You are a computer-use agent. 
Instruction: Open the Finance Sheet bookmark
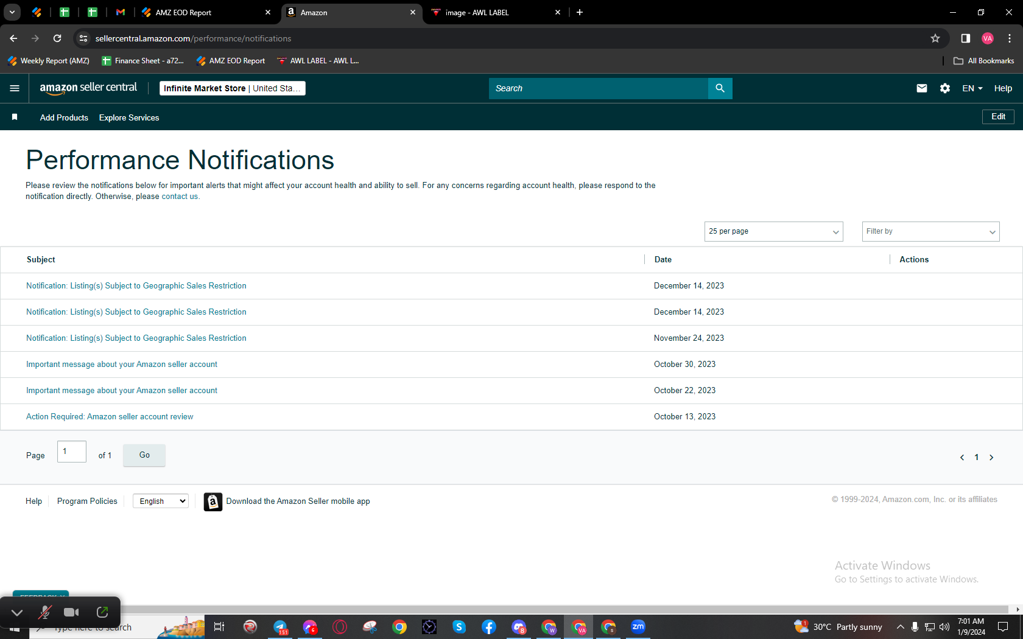click(143, 61)
